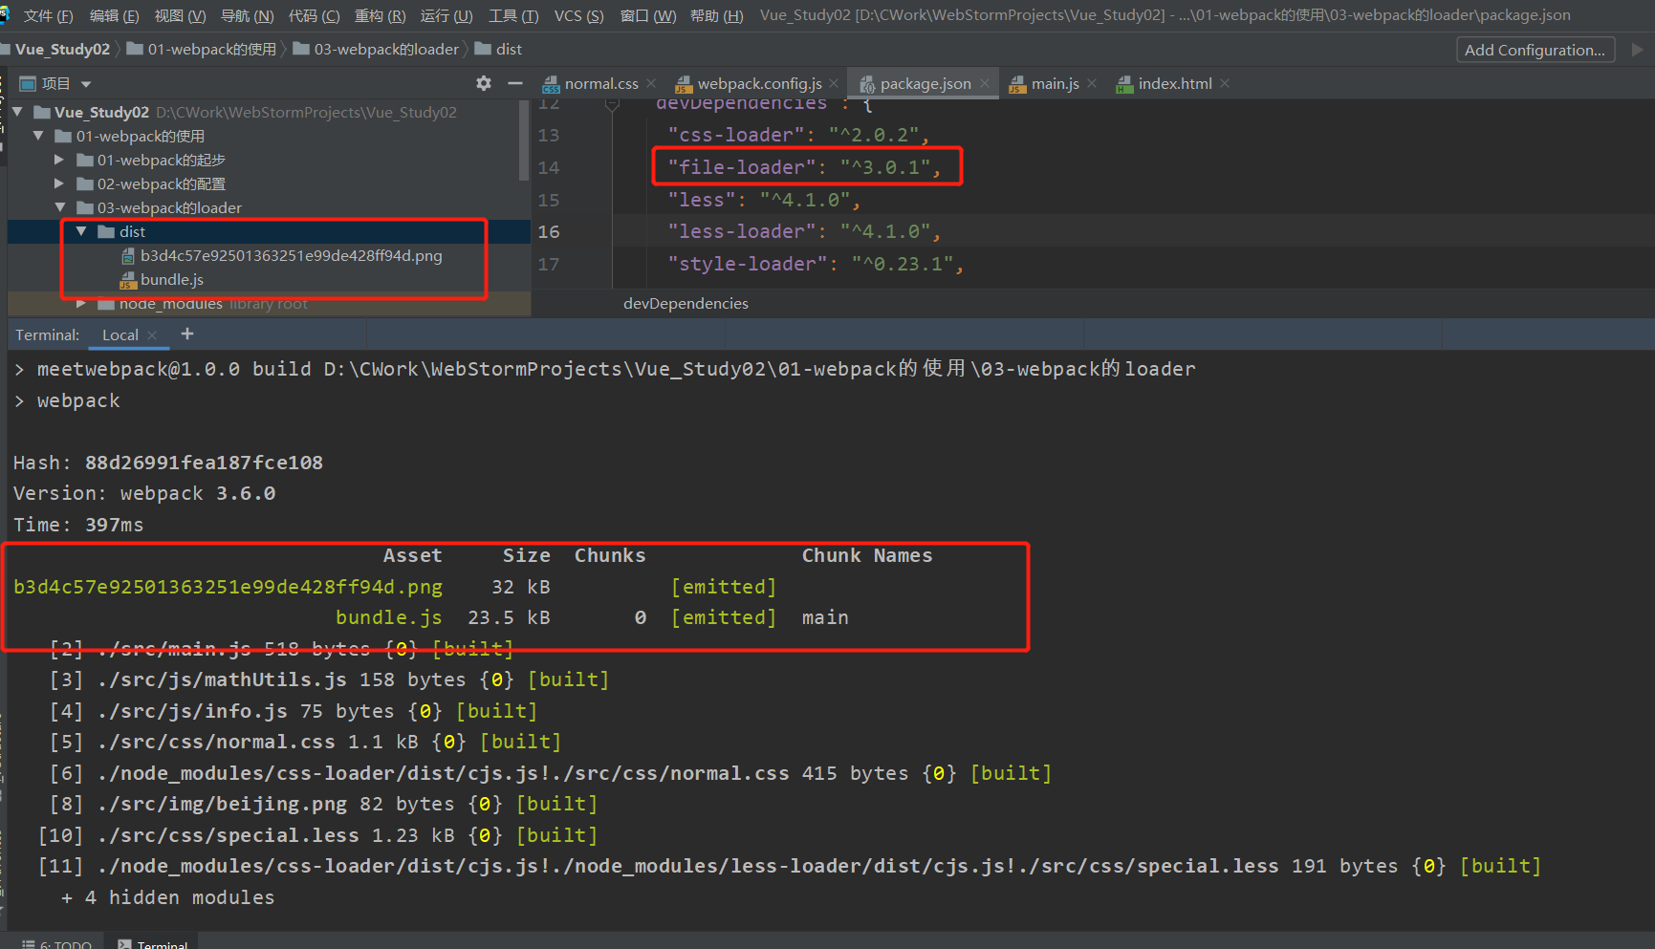Click the png file icon in dist
The height and width of the screenshot is (949, 1655).
128,256
